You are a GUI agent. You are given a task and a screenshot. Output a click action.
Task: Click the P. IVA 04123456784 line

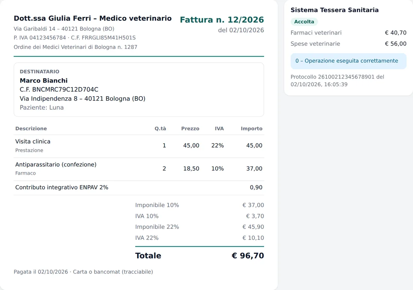(75, 38)
